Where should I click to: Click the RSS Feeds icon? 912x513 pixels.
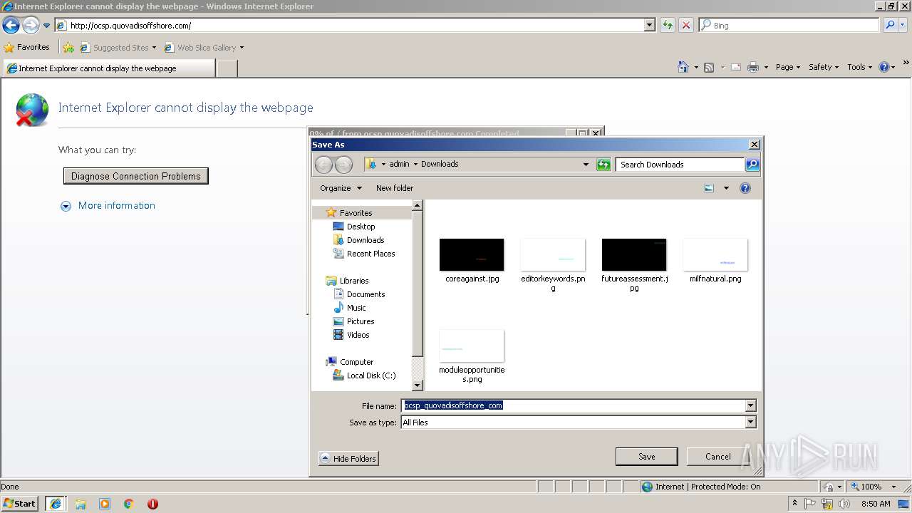(x=709, y=67)
